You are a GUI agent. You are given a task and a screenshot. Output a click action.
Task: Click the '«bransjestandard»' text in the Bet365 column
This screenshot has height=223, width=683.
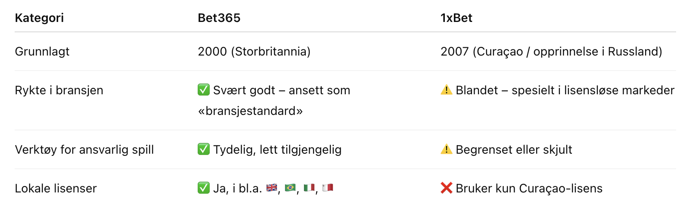250,111
